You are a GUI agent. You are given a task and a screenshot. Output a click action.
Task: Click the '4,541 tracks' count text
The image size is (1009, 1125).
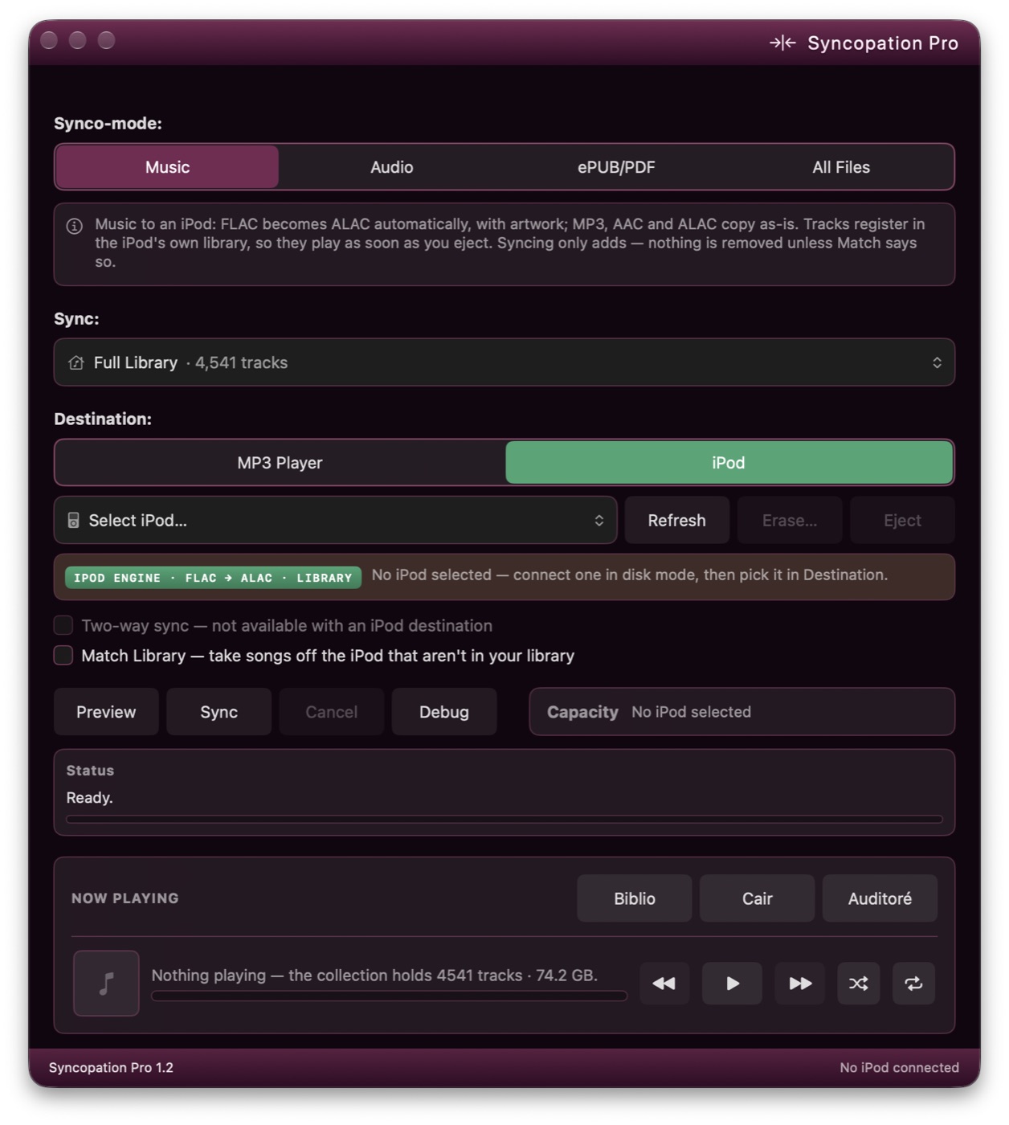(x=241, y=362)
